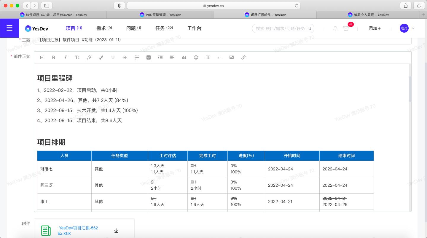
Task: Open the emoji picker in the editor toolbar
Action: point(196,57)
